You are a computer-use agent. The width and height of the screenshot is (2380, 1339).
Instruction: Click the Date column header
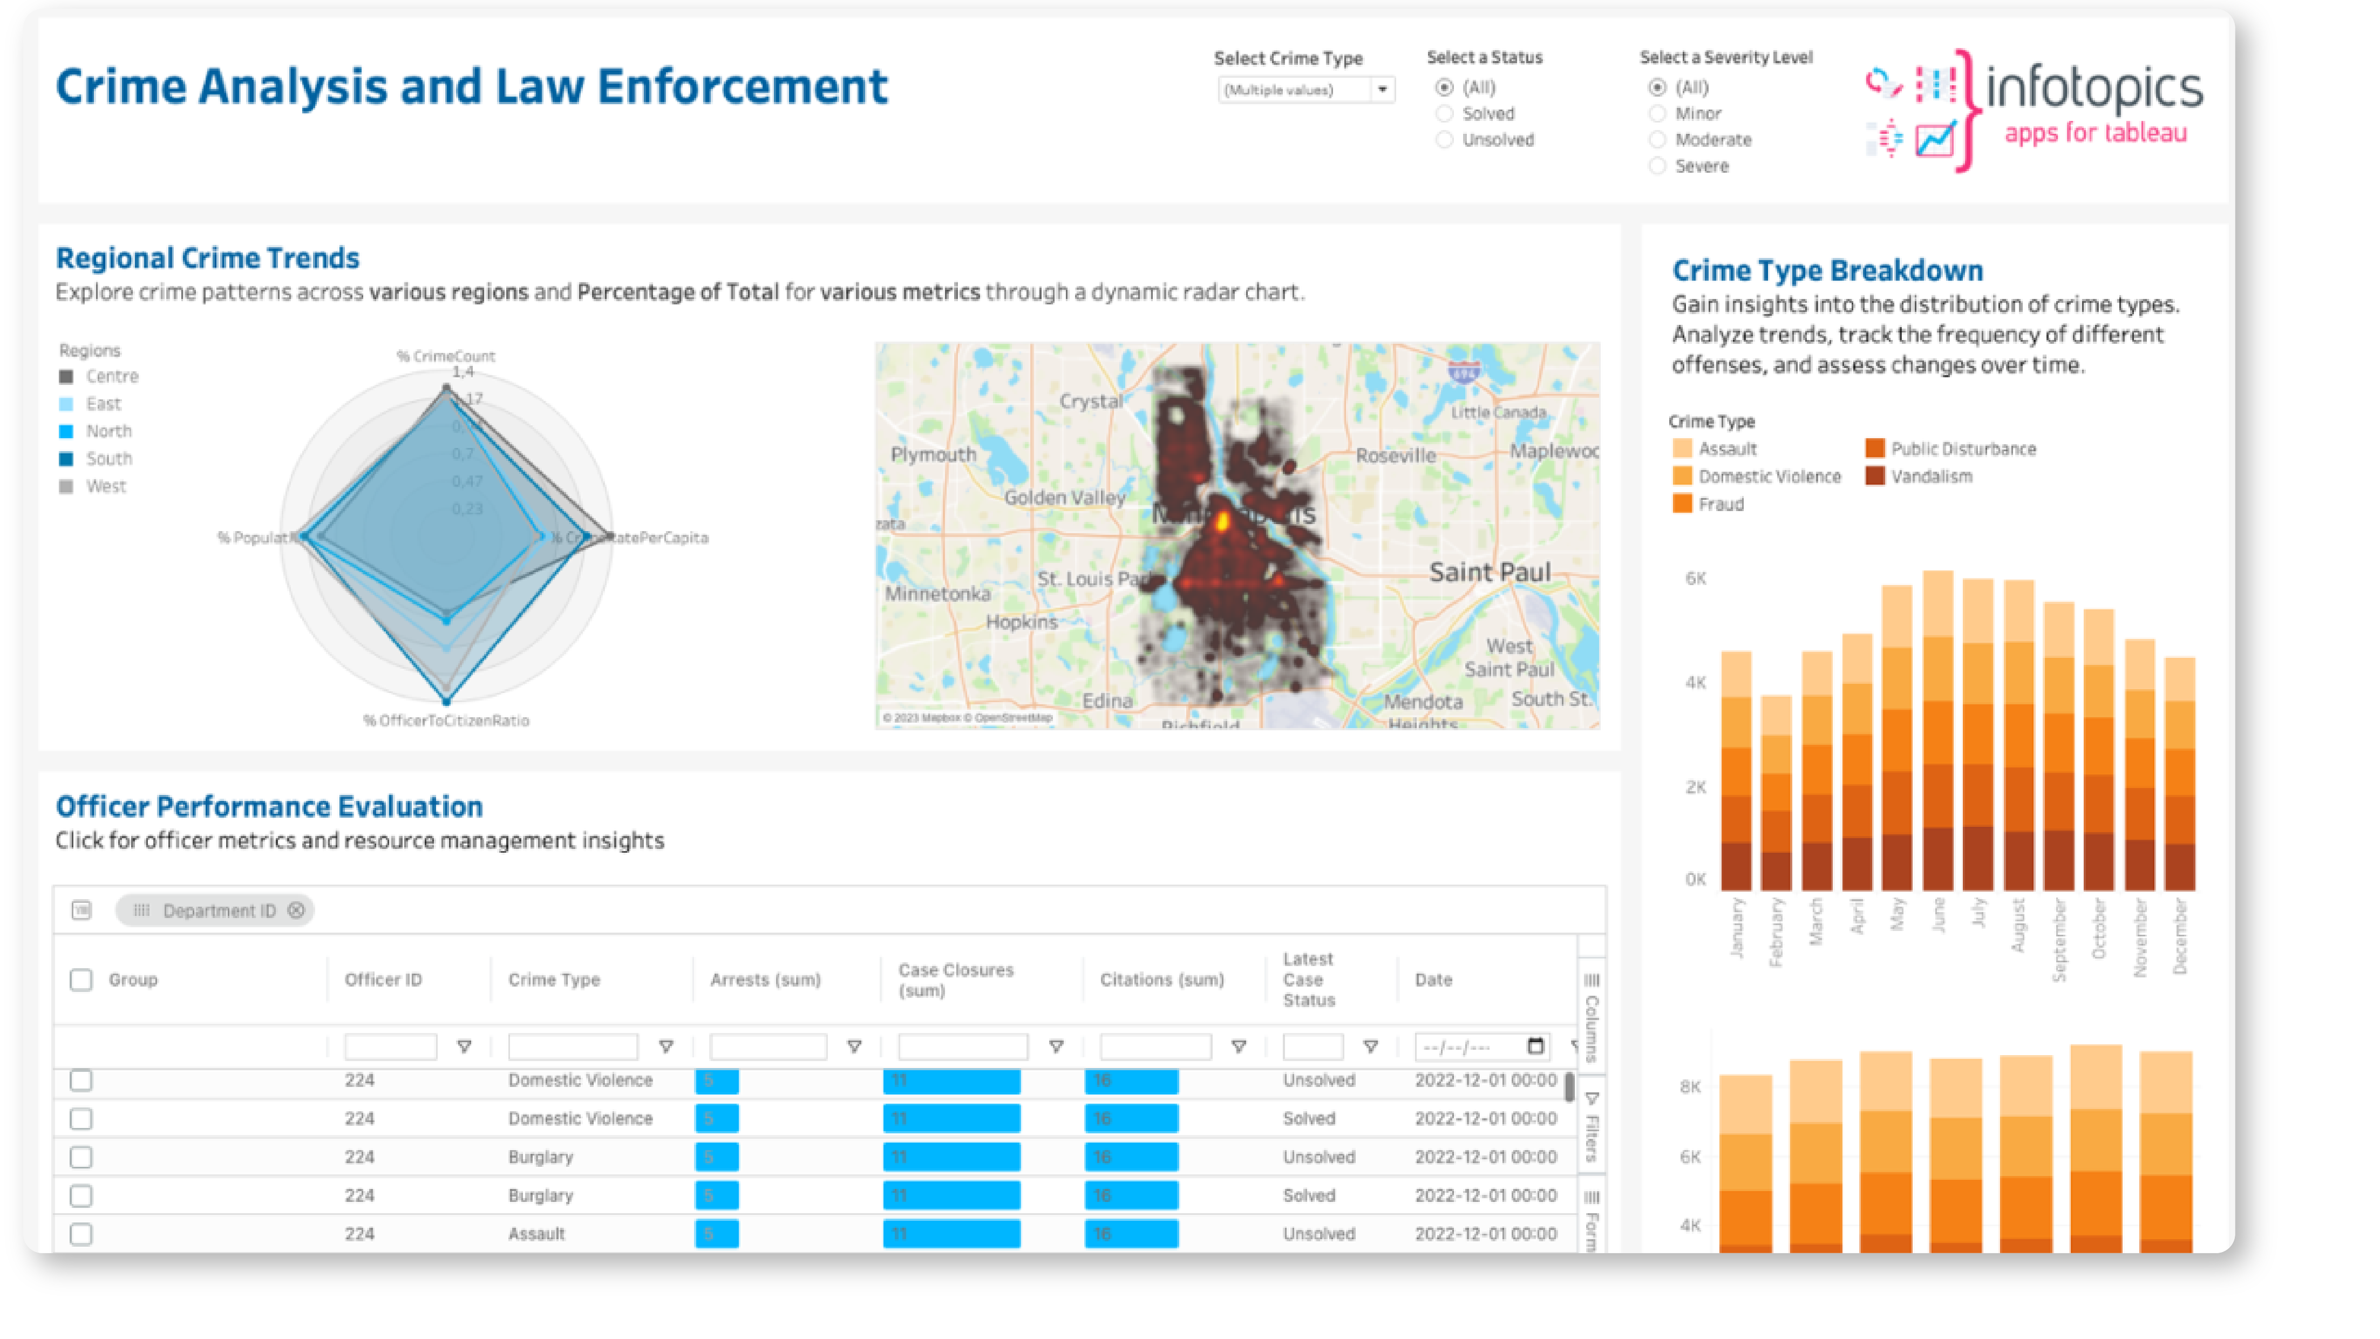tap(1433, 980)
